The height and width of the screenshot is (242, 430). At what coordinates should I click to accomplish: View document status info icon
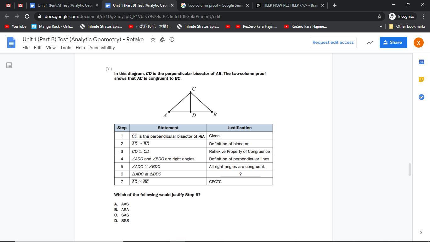click(172, 39)
